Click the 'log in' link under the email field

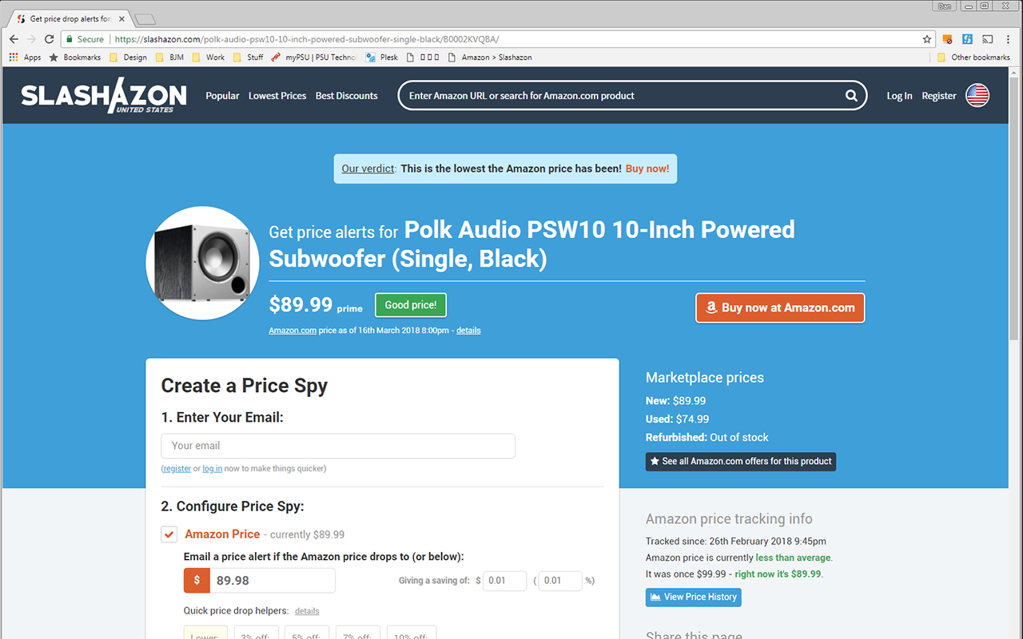213,469
